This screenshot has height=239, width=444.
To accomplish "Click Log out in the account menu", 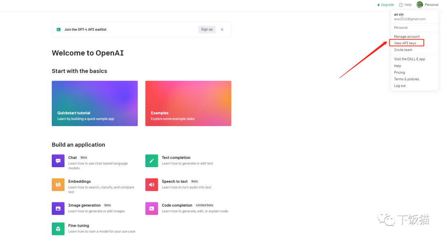I will 400,86.
